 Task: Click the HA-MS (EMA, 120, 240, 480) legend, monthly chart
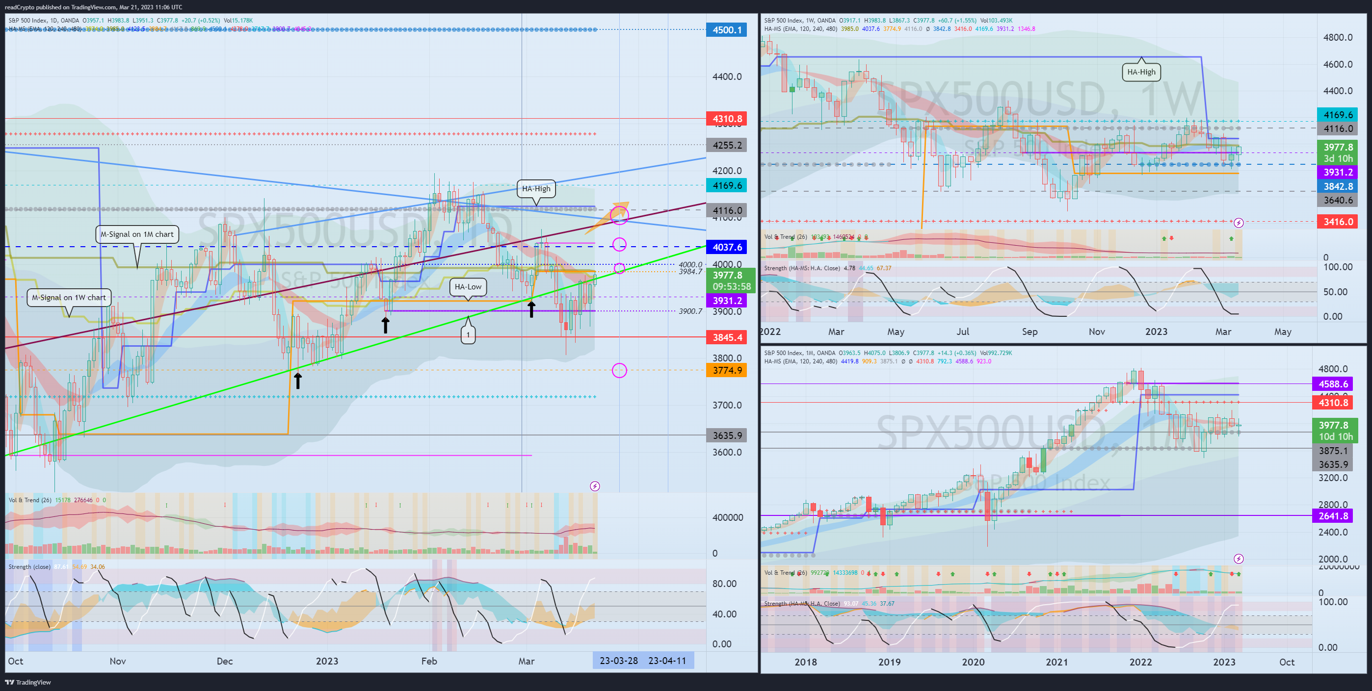pos(801,361)
